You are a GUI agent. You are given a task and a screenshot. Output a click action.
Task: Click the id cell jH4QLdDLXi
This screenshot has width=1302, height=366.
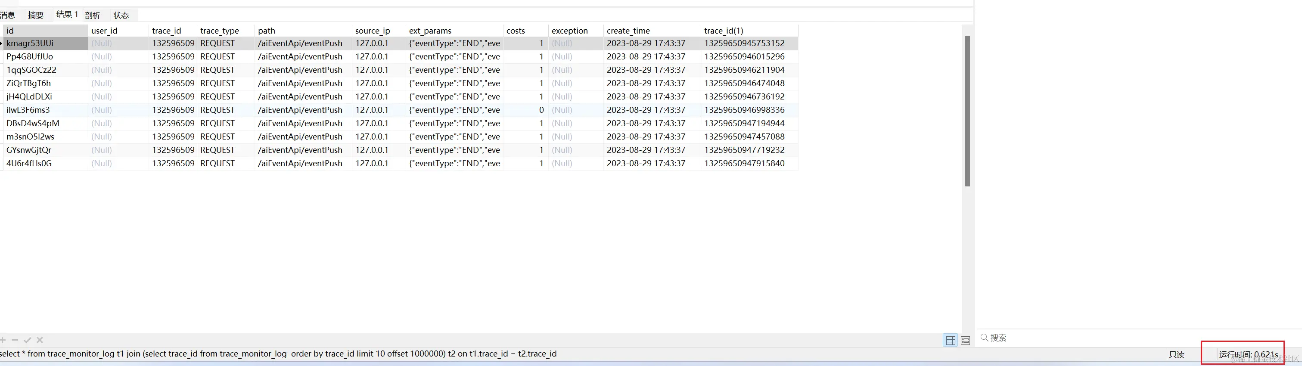point(46,96)
